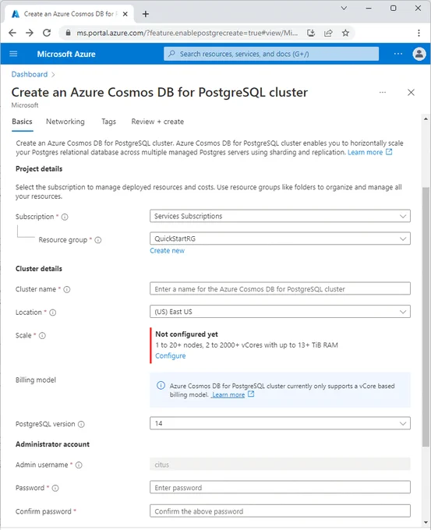
Task: Switch to the Networking tab
Action: click(x=65, y=122)
